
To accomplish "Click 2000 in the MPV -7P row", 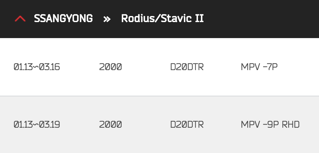I will pos(110,67).
